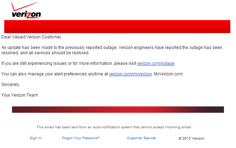Click the 'If you are still experiencing issues' sentence
Screen dimensions: 236x148
88,63
